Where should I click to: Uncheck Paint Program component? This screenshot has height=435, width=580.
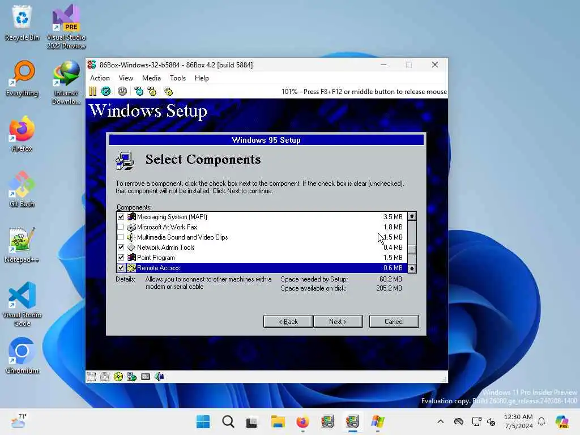[121, 258]
